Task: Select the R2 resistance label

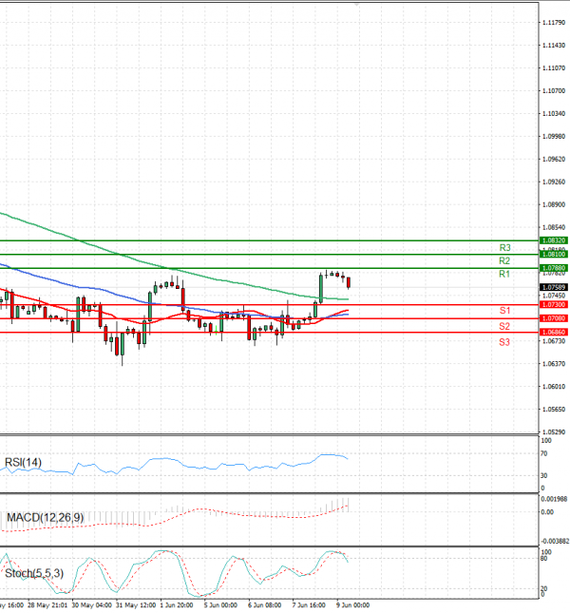Action: [x=504, y=260]
